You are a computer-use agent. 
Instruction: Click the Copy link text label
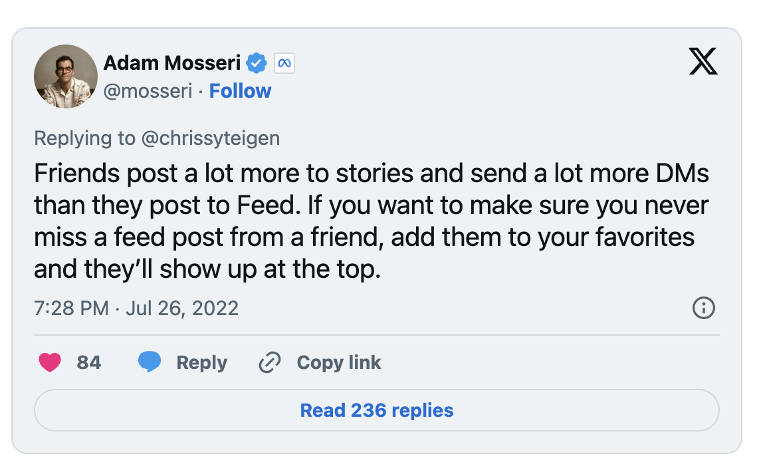(x=339, y=363)
